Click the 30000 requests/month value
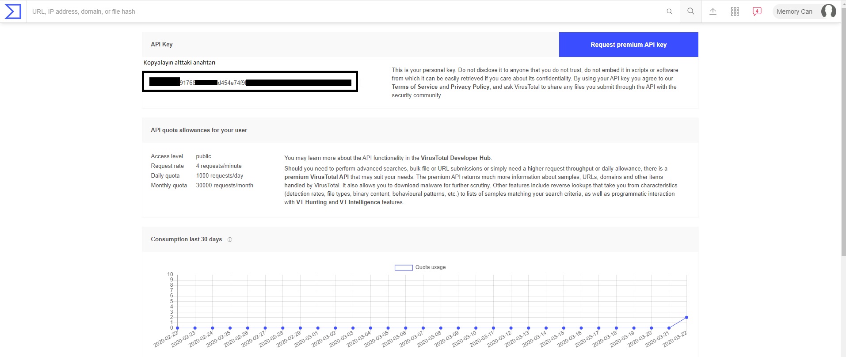 click(225, 185)
